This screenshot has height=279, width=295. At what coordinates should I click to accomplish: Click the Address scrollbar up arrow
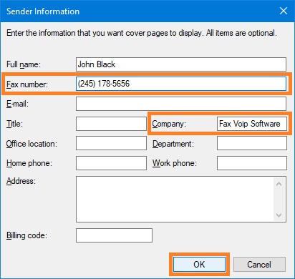click(279, 184)
